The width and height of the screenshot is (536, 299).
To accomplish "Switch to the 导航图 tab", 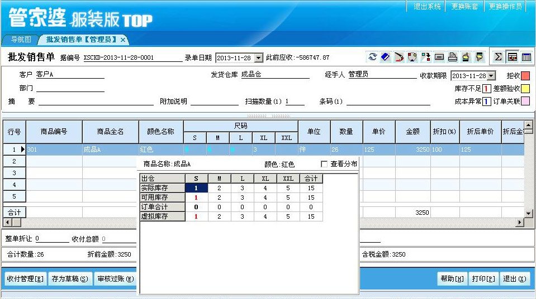I will pos(21,40).
